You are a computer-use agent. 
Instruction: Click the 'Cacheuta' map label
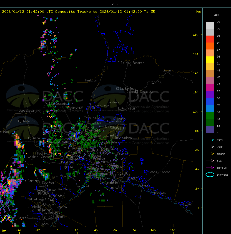(x=47, y=156)
